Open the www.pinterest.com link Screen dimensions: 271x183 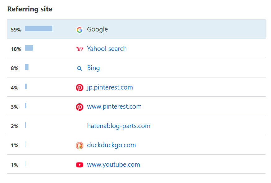pos(114,106)
